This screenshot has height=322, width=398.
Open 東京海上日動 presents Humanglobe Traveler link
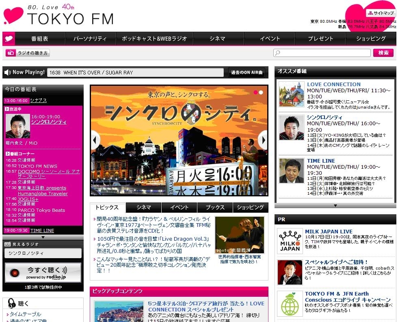[43, 191]
